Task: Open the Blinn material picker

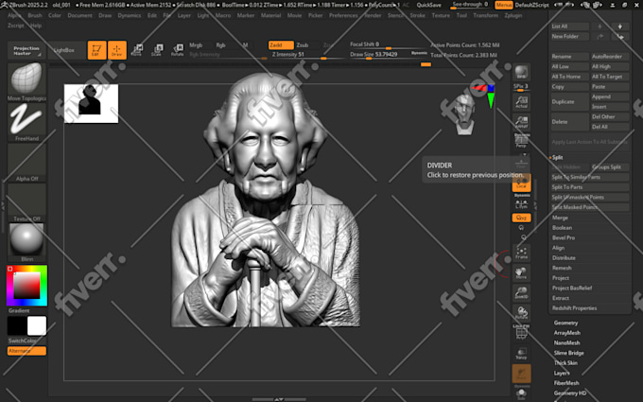Action: tap(26, 240)
